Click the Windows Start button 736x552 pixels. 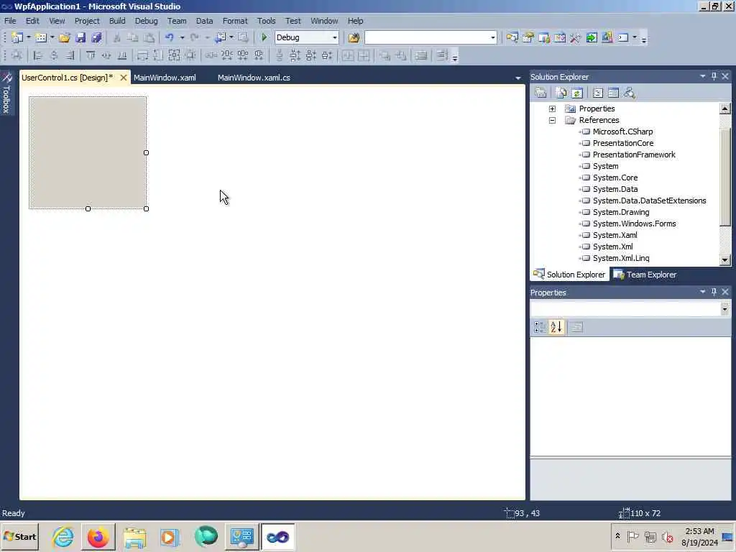click(19, 536)
